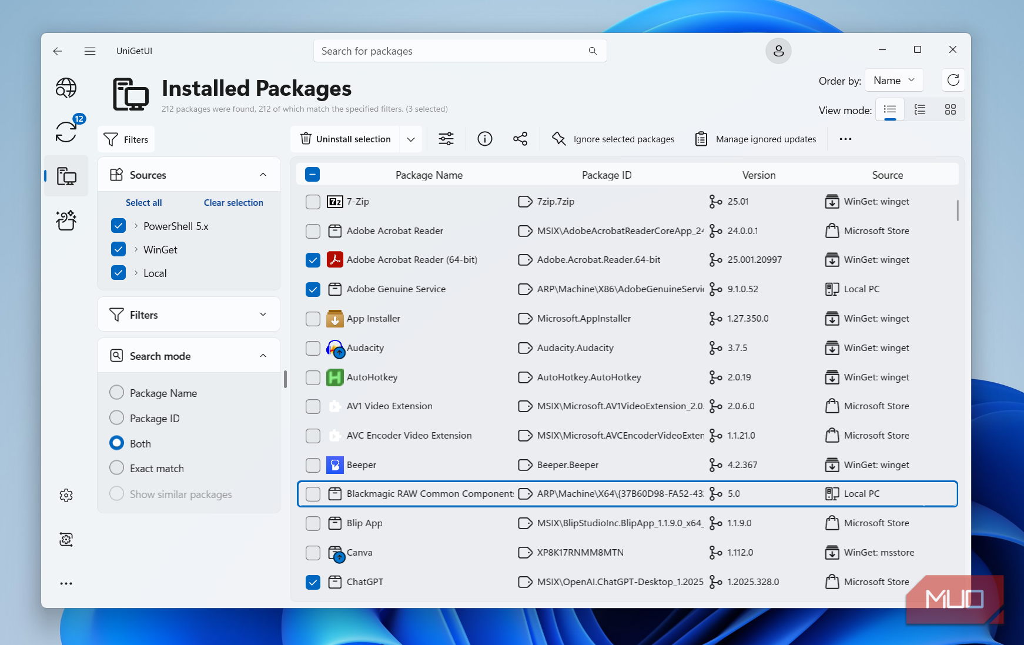Open the user account avatar

(x=778, y=51)
